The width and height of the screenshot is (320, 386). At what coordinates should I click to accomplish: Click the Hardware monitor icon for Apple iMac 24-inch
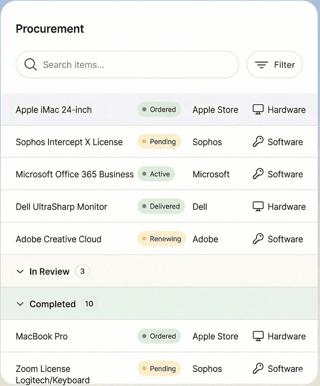click(258, 109)
